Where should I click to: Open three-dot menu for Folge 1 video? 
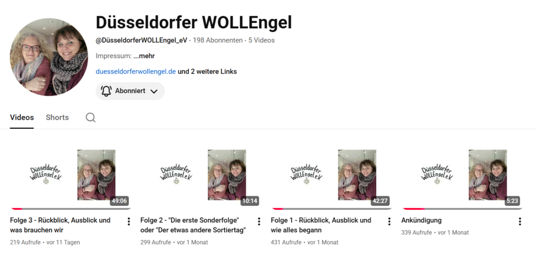click(x=389, y=221)
